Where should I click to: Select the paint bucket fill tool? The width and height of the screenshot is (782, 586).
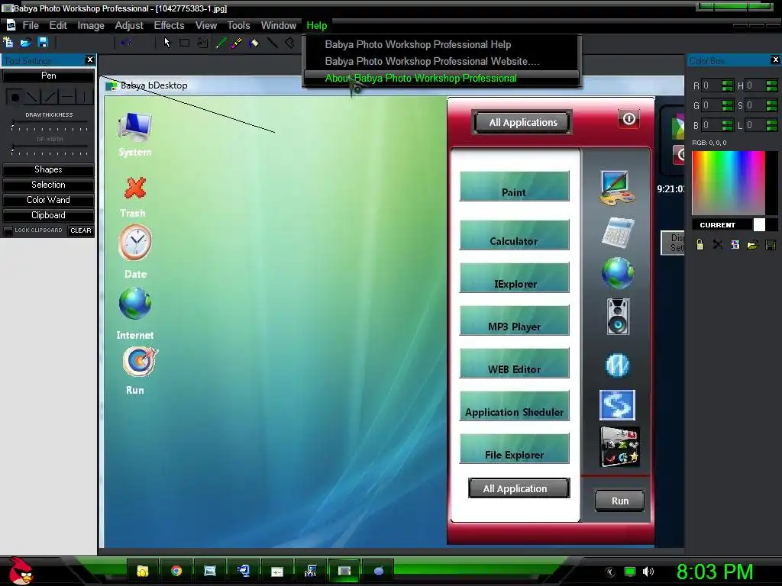tap(254, 43)
